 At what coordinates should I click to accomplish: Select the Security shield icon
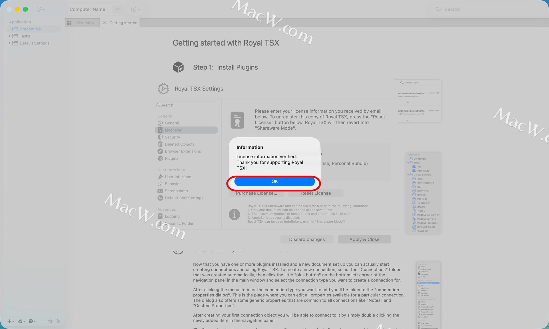pos(160,137)
